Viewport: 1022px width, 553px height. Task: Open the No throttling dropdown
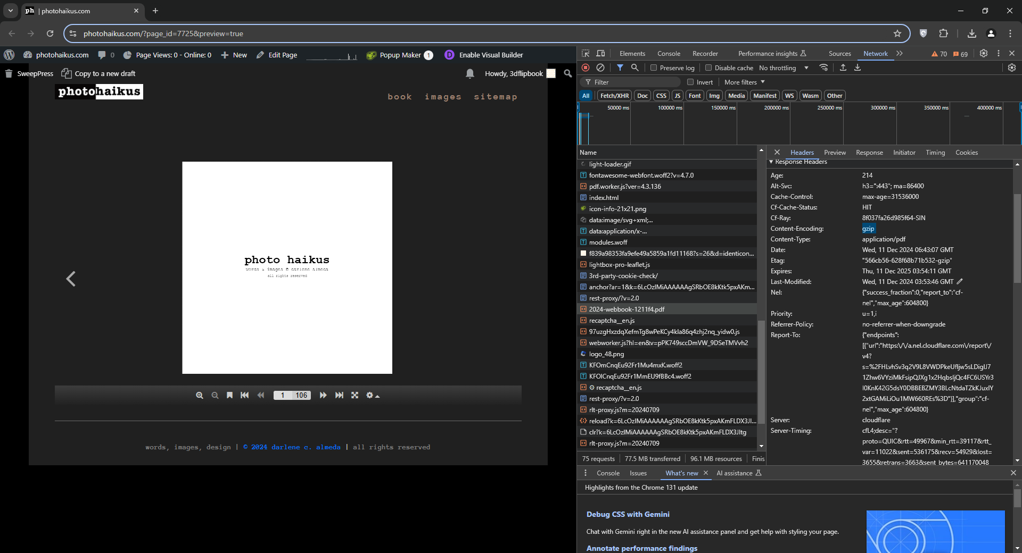coord(784,68)
